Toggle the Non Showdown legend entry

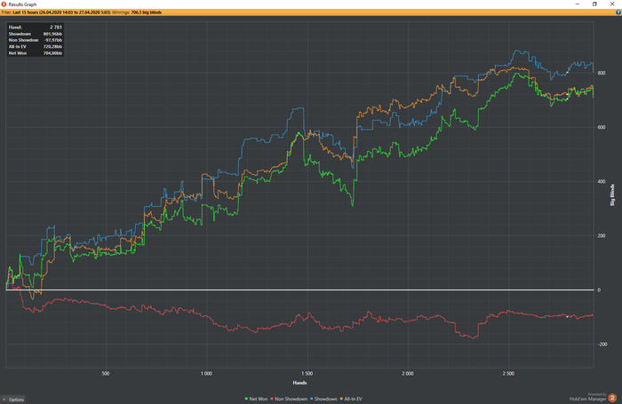click(x=289, y=399)
